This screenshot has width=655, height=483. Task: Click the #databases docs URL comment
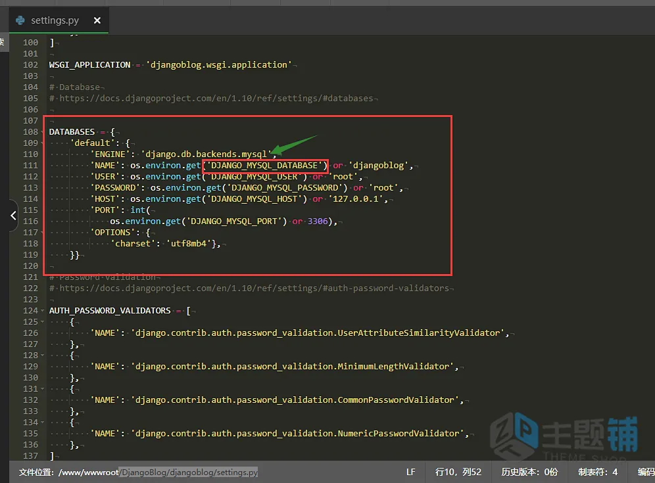pos(211,99)
